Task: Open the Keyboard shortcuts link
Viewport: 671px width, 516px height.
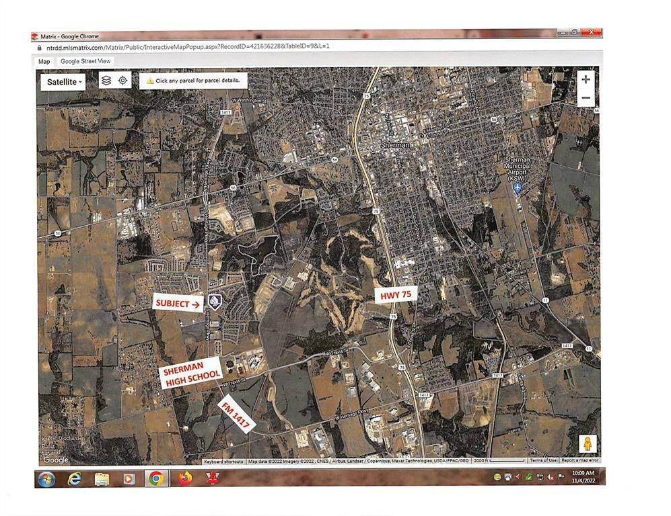Action: click(x=223, y=462)
